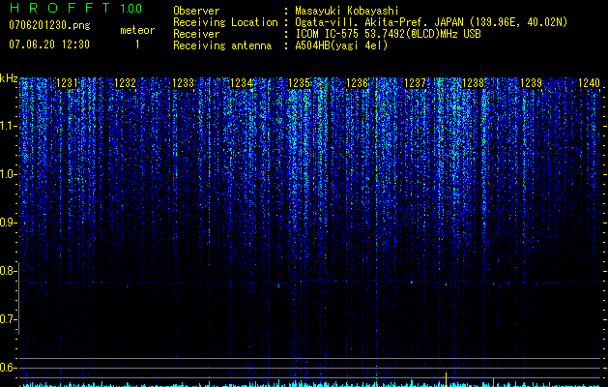
Task: Click the 1235 time marker
Action: click(x=299, y=83)
